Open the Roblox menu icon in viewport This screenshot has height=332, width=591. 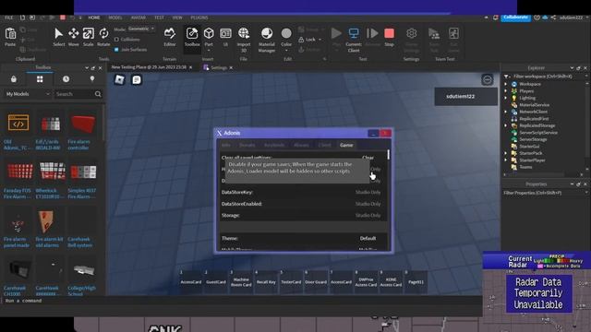119,79
